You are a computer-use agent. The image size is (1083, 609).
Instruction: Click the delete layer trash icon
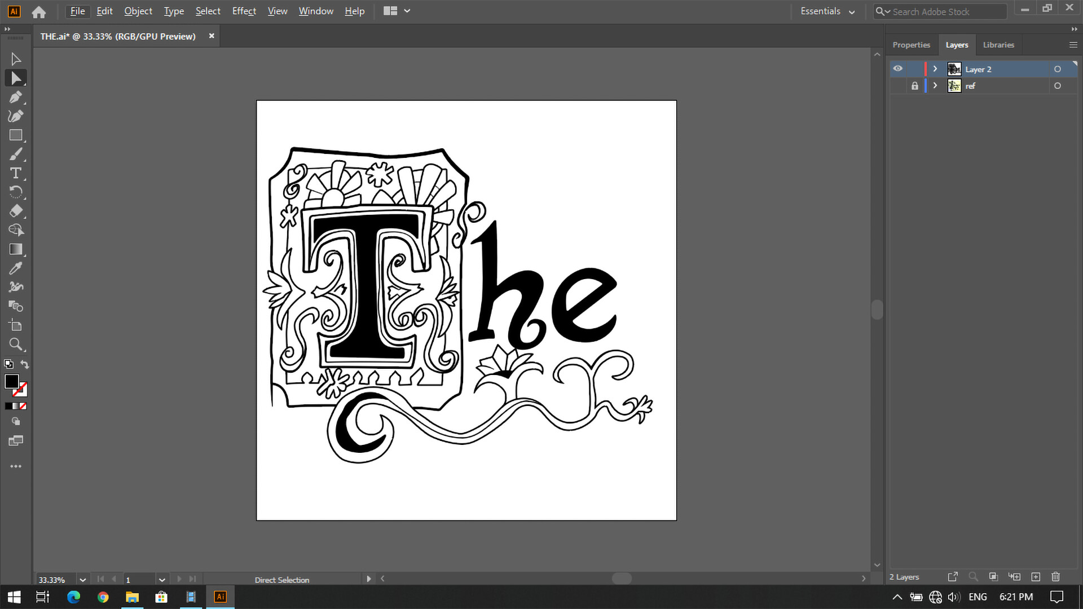[x=1055, y=577]
